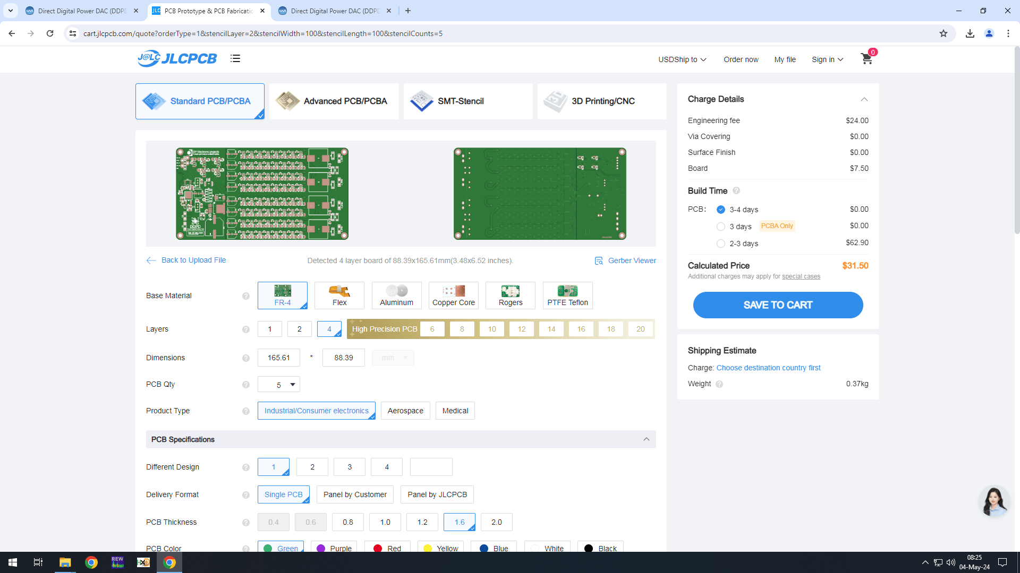Switch to Advanced PCB/PCBA tab
This screenshot has height=573, width=1020.
[334, 101]
